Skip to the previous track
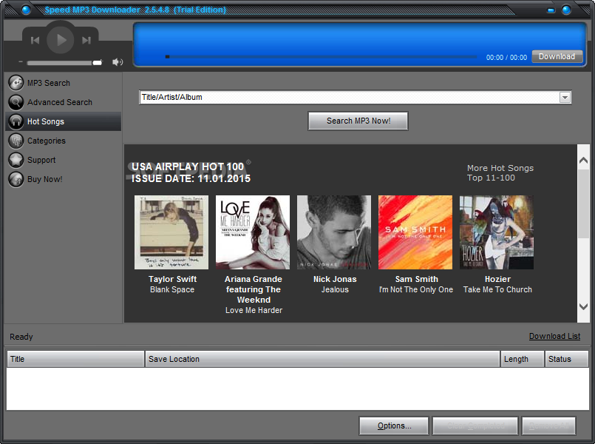 click(35, 40)
